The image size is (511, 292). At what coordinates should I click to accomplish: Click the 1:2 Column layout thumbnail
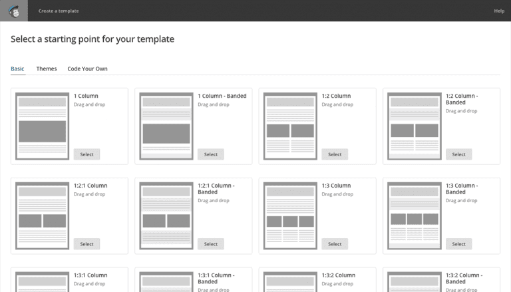[290, 126]
